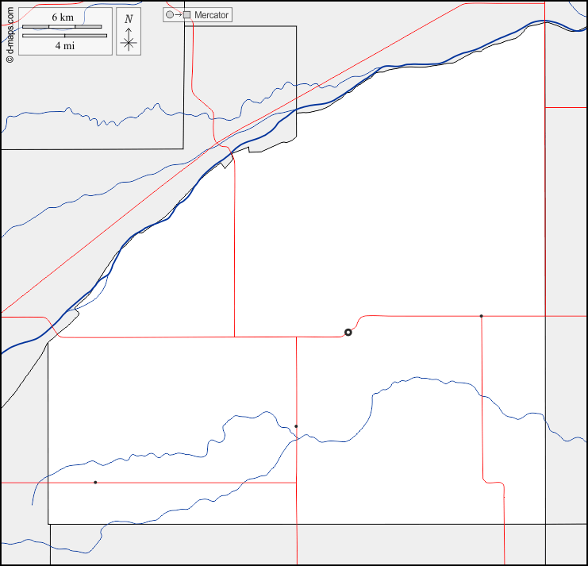Viewport: 588px width, 566px height.
Task: Select the ringed county seat marker
Action: [x=348, y=333]
